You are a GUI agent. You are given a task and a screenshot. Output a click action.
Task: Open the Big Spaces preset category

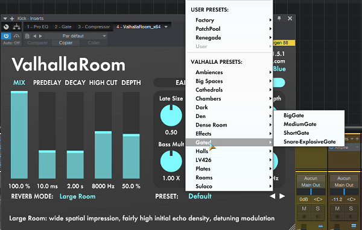tap(229, 81)
